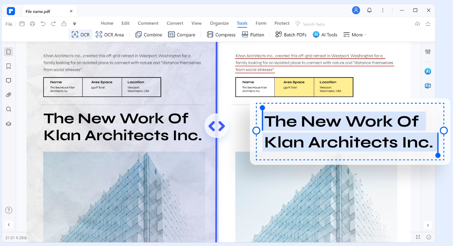This screenshot has height=246, width=453.
Task: Click the Combine tool
Action: 149,35
